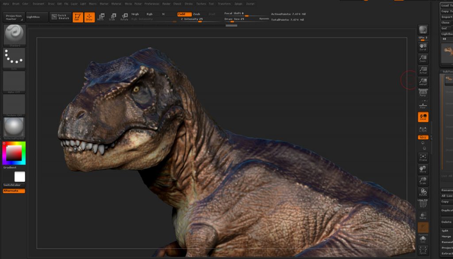The image size is (453, 259).
Task: Open the Dots stroke type picker
Action: 14,58
